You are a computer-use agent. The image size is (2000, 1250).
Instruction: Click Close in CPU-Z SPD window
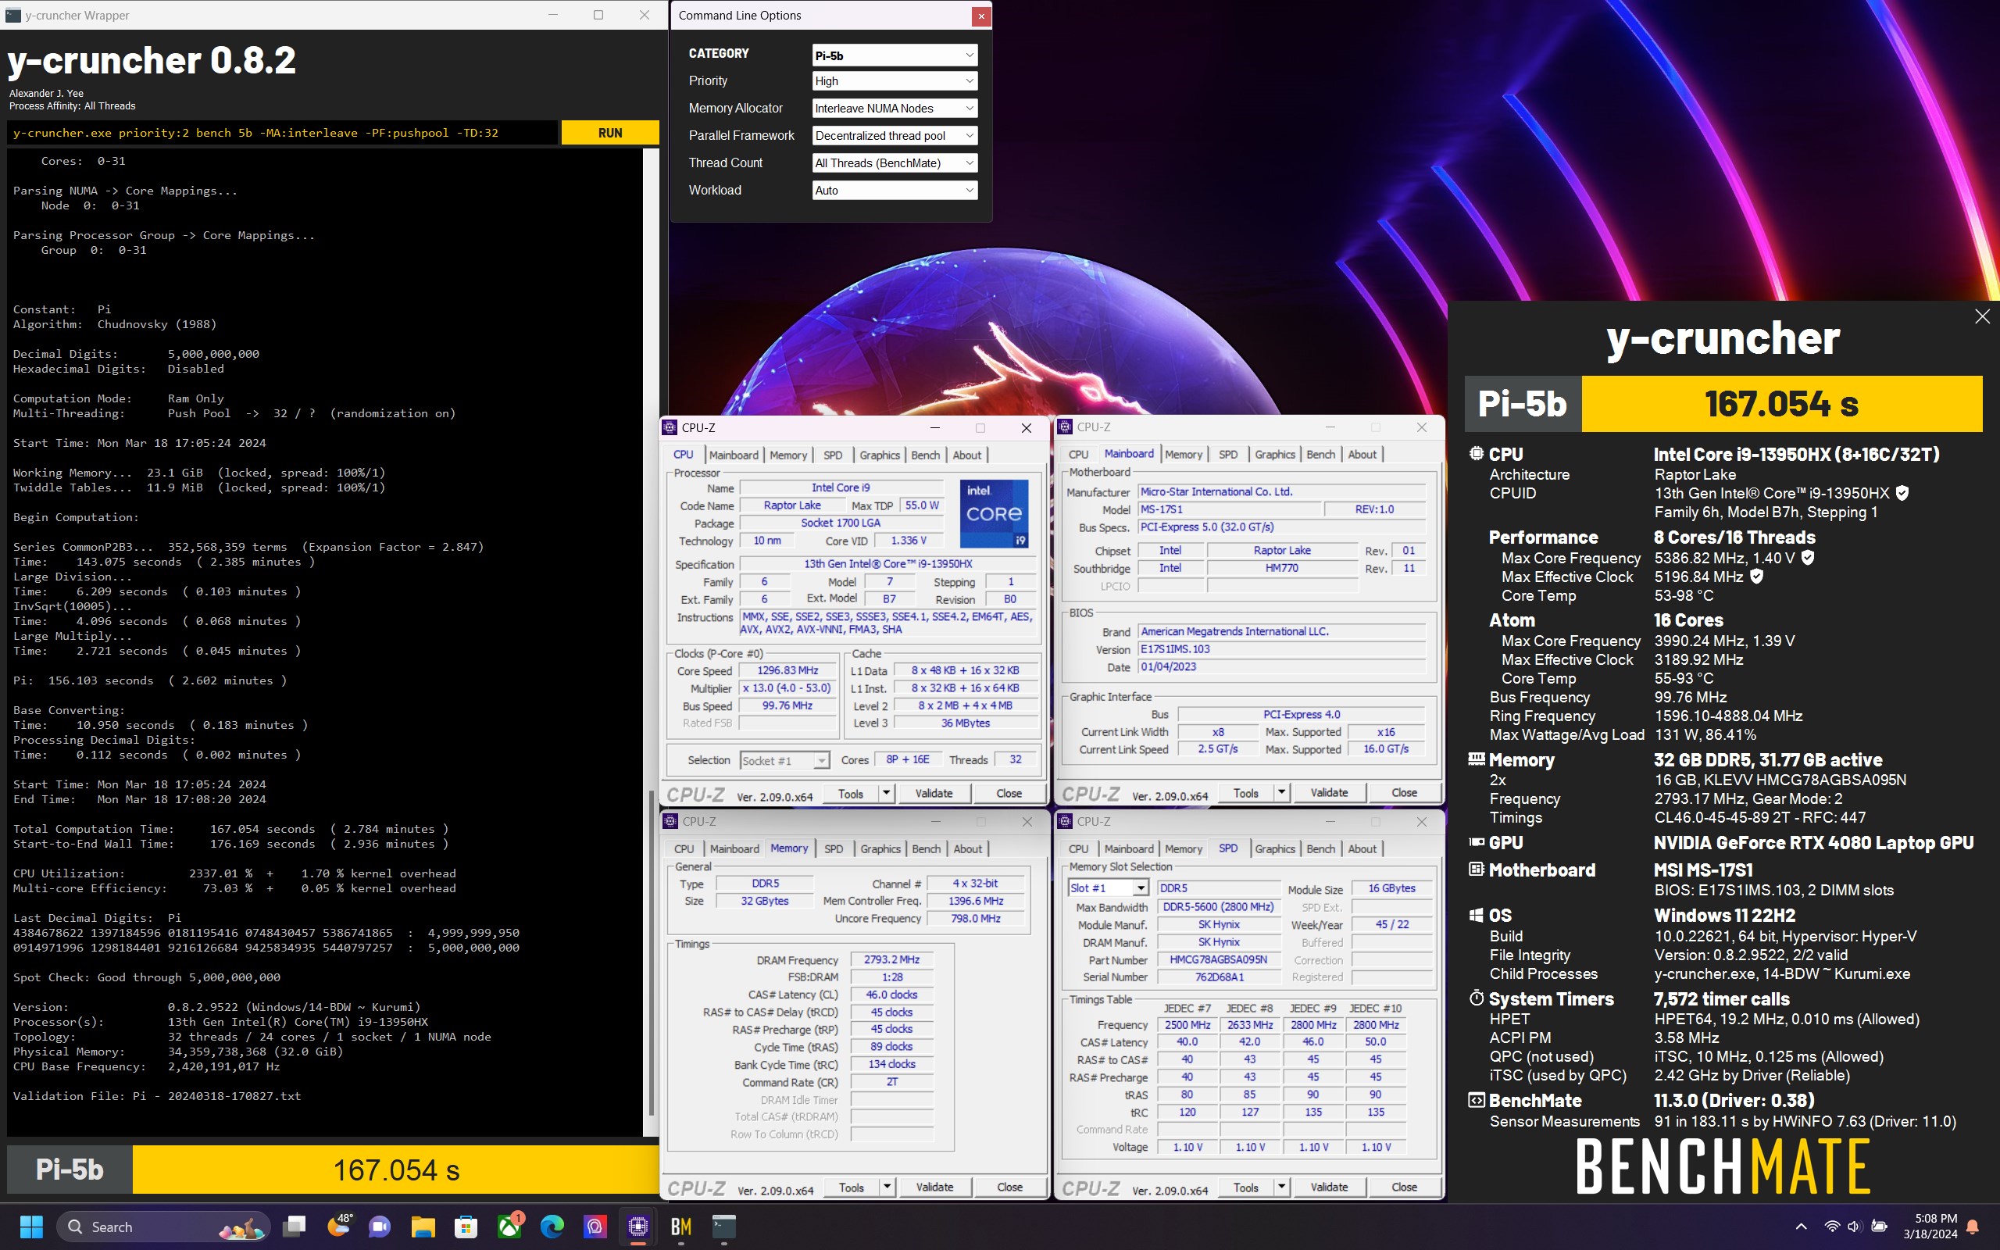(x=1404, y=1187)
